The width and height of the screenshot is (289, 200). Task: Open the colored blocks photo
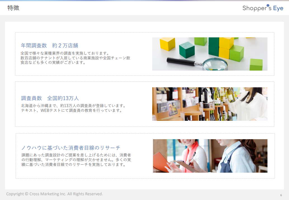tap(210, 54)
